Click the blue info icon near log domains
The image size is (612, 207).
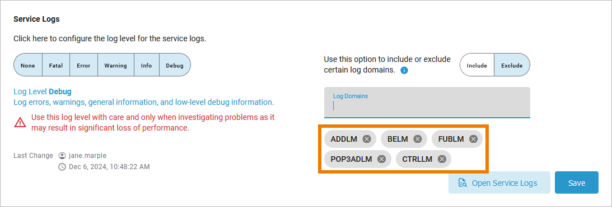click(x=404, y=70)
